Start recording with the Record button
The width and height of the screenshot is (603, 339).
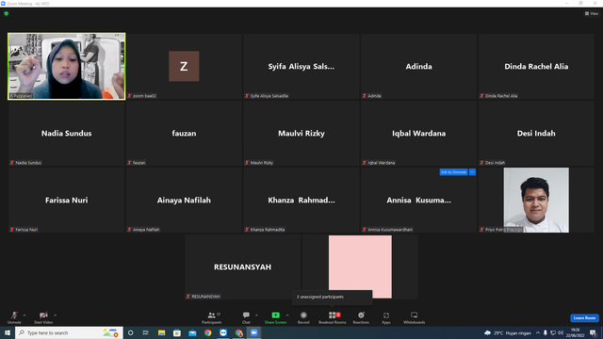tap(303, 317)
